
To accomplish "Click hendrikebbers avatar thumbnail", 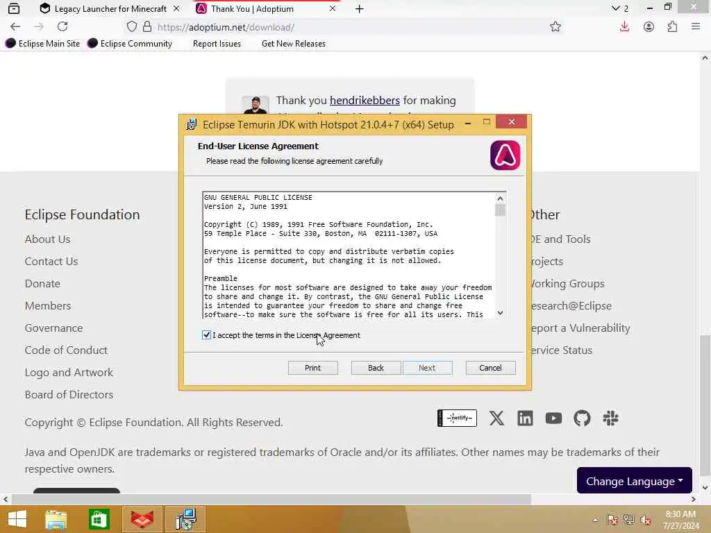I will pyautogui.click(x=256, y=105).
